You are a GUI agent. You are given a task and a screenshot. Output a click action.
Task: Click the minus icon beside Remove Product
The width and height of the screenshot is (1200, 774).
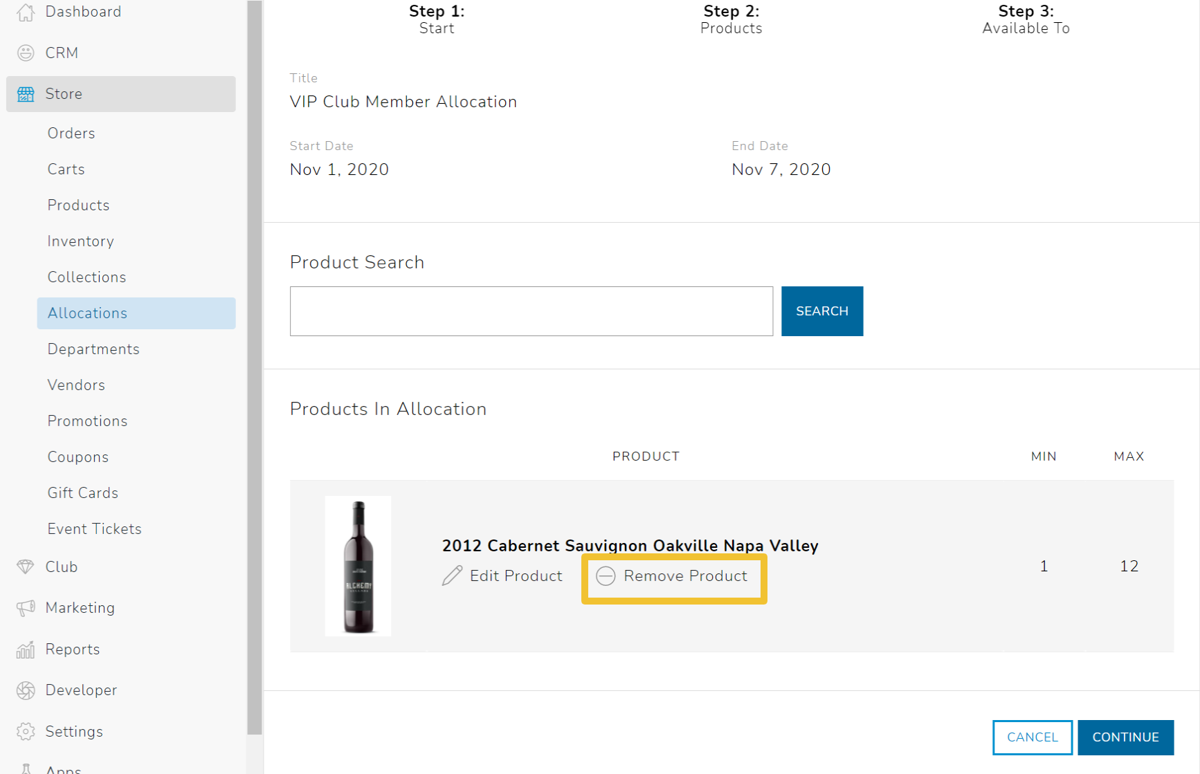pos(606,575)
